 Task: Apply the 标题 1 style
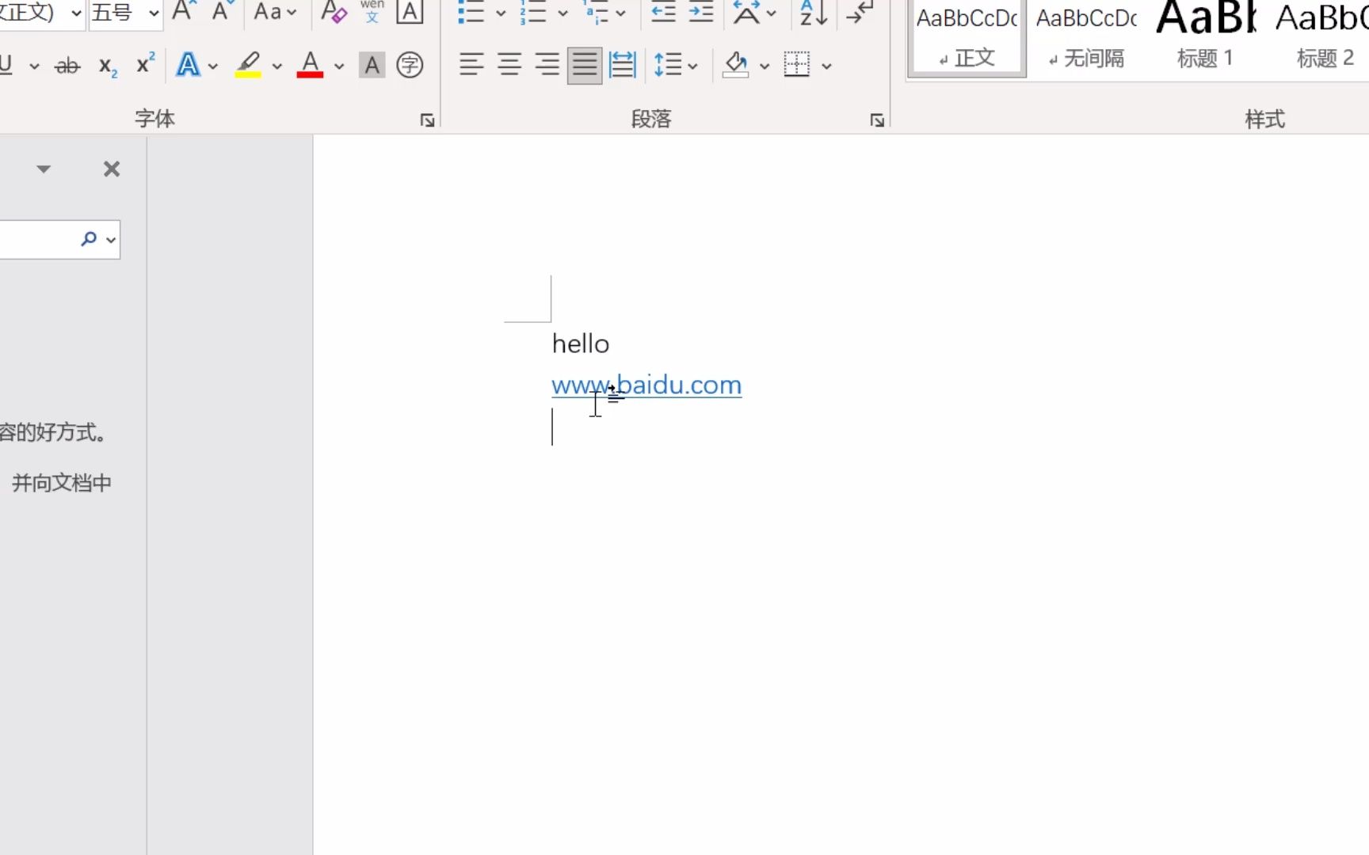click(1205, 37)
